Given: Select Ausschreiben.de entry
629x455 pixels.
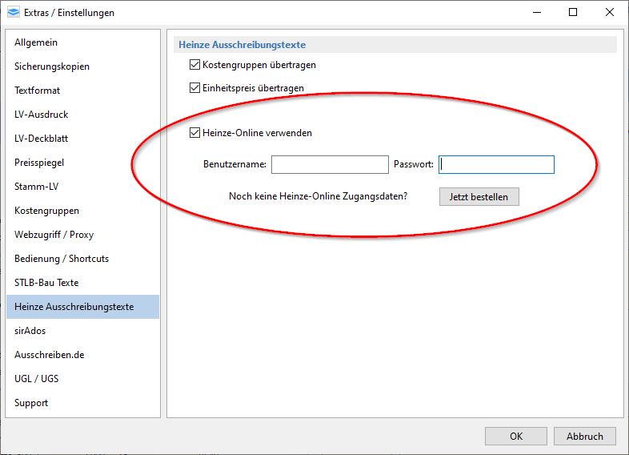Looking at the screenshot, I should pos(82,355).
